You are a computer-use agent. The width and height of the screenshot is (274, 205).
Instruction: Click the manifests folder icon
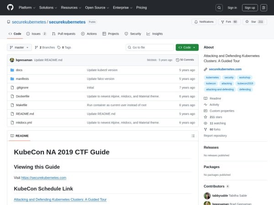click(x=12, y=79)
